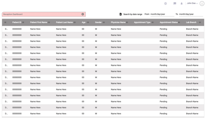Image resolution: width=206 pixels, height=121 pixels.
Task: Click the Gender column filter icon
Action: coord(104,22)
